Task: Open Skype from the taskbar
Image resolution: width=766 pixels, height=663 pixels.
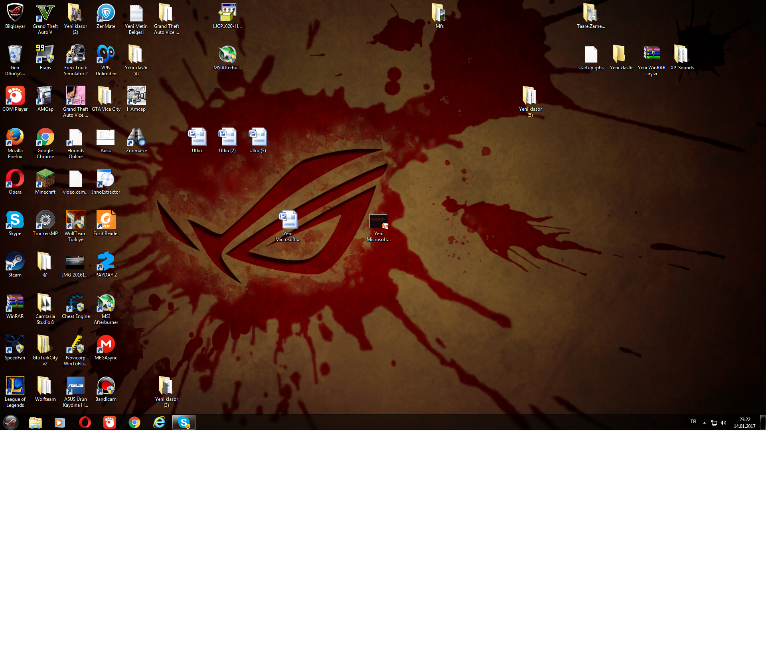Action: click(x=184, y=422)
